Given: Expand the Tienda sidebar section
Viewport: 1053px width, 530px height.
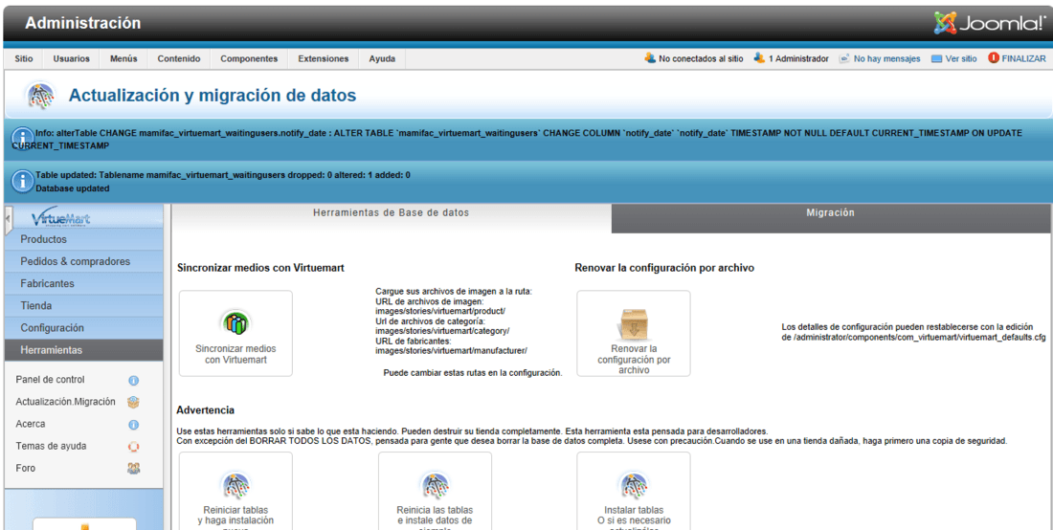Looking at the screenshot, I should (83, 306).
